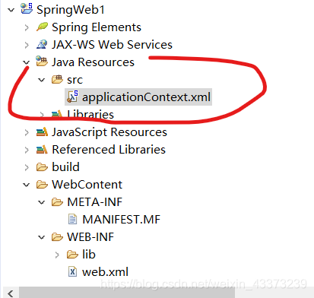Select the JAX-WS Web Services label
Viewport: 314px width, 298px height.
click(112, 44)
